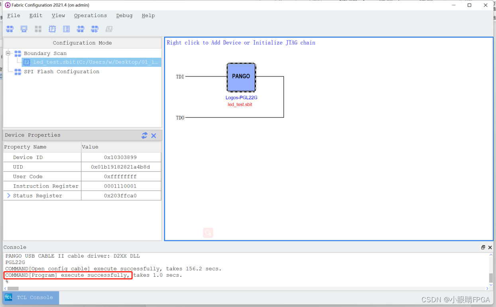
Task: Open the File menu
Action: click(14, 16)
